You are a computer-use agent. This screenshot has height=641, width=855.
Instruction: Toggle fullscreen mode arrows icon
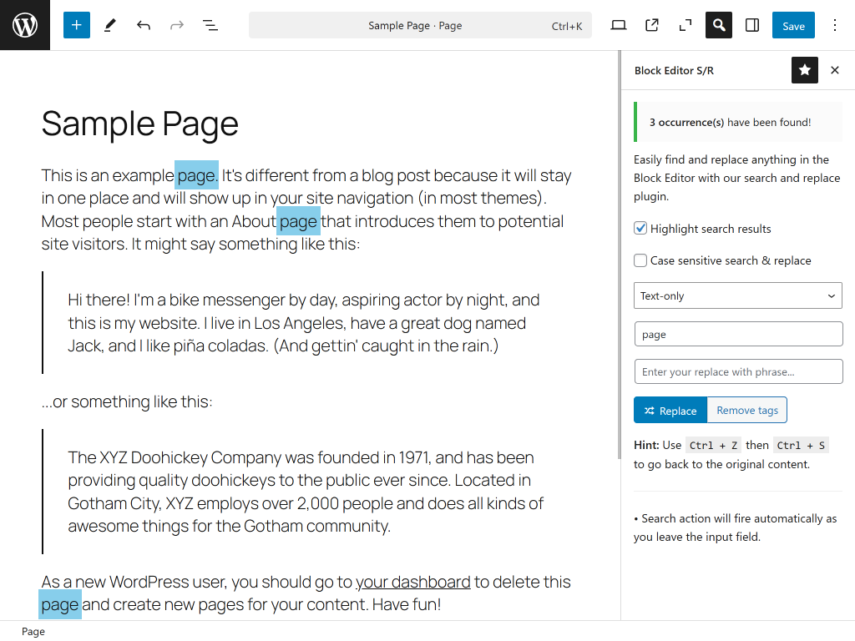pos(686,25)
